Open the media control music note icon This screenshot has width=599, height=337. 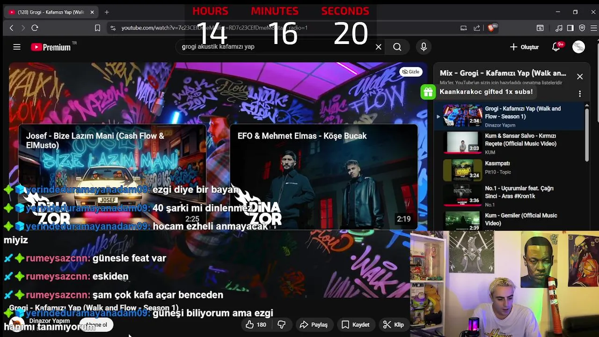tap(559, 28)
